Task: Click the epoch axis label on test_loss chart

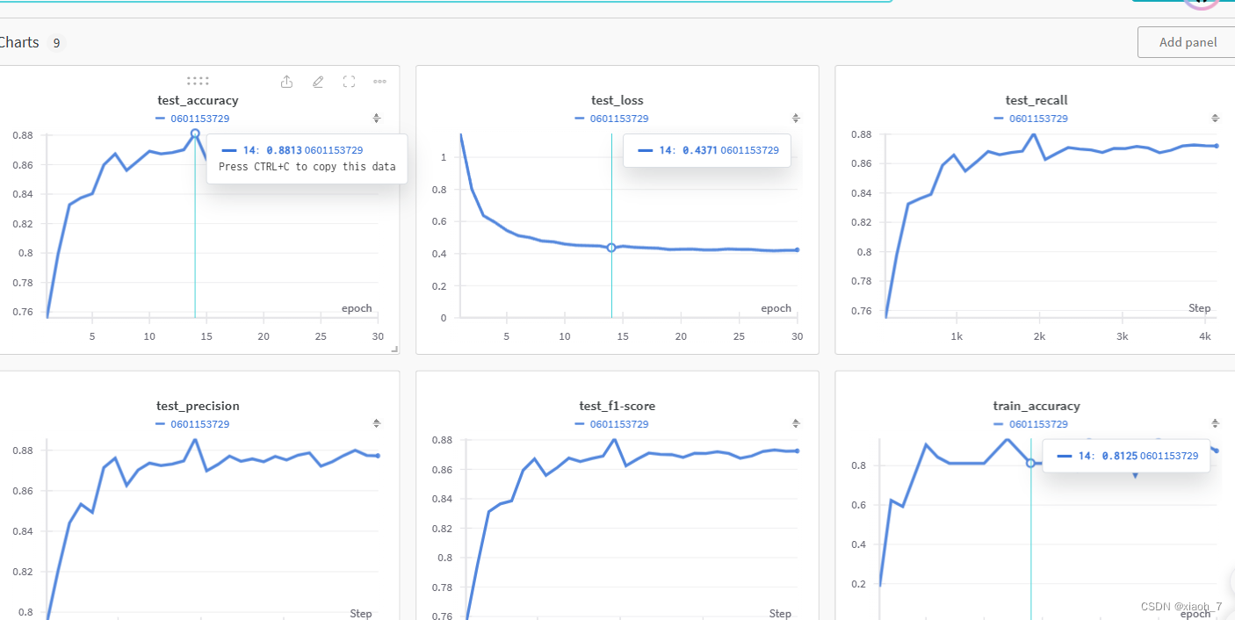Action: click(776, 308)
